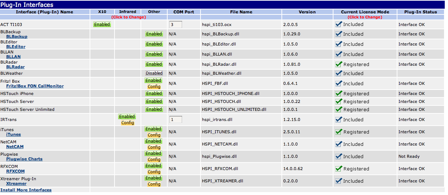The height and width of the screenshot is (195, 448).
Task: Open the NetCAM link
Action: (15, 147)
